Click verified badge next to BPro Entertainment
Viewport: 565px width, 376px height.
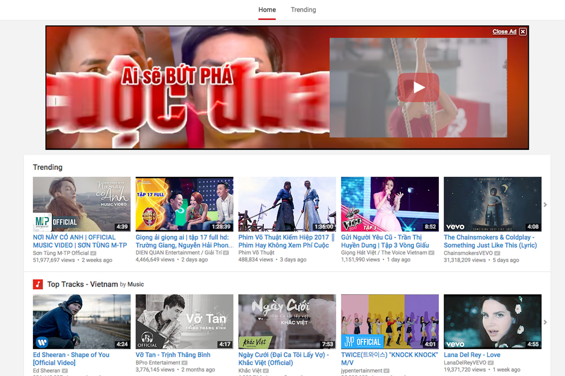click(185, 363)
